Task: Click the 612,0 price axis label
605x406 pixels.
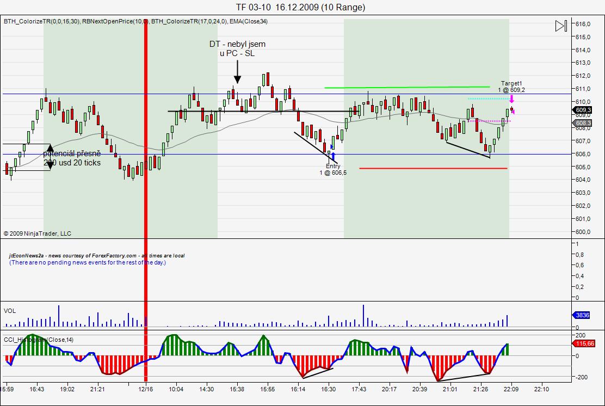Action: 583,76
